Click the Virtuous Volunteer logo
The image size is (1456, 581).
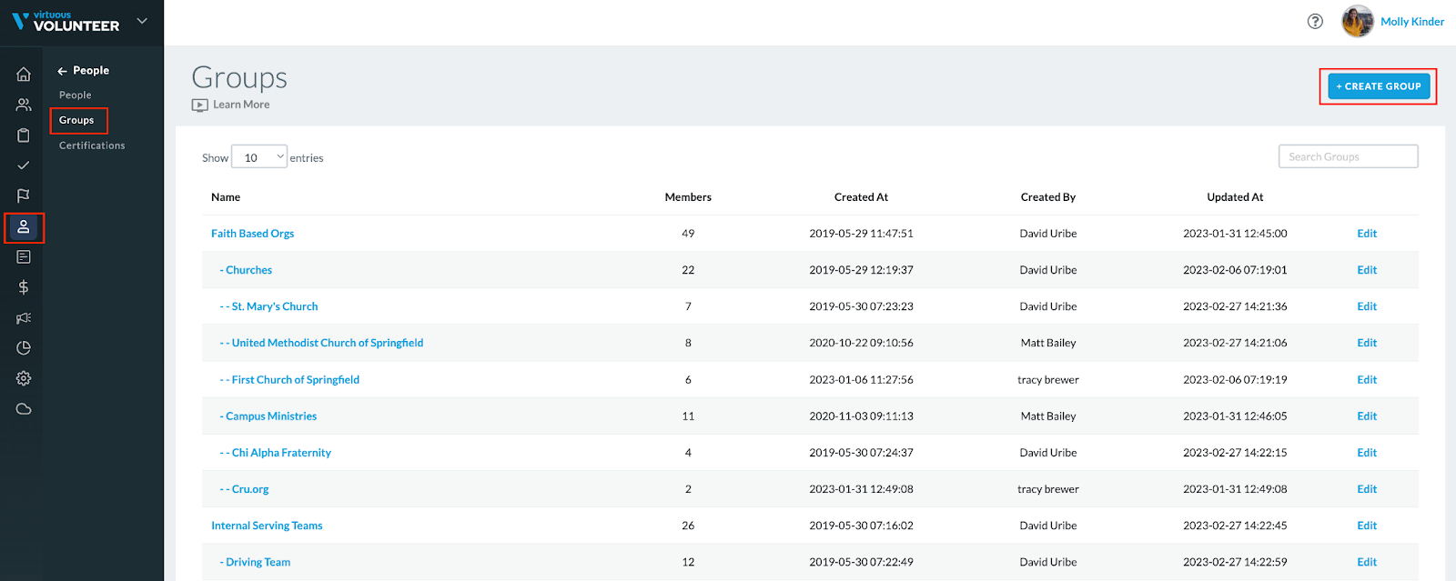pyautogui.click(x=66, y=21)
